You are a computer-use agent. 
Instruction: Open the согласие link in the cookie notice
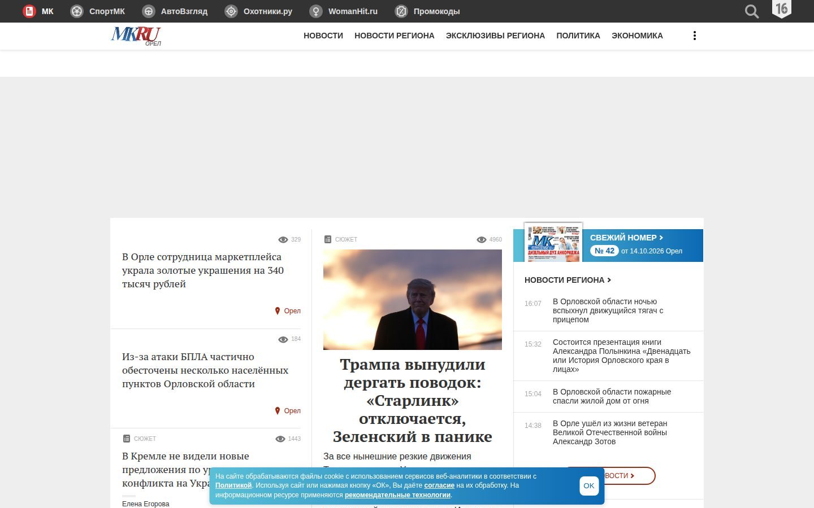(439, 485)
